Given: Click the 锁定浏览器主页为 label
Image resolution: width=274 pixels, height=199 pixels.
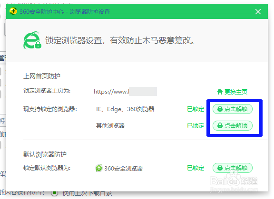Looking at the screenshot, I should point(47,91).
